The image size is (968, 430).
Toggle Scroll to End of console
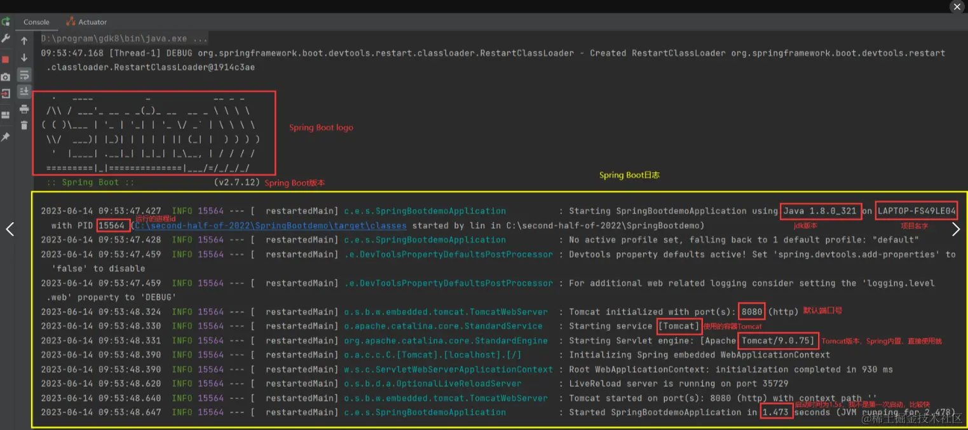pos(24,91)
